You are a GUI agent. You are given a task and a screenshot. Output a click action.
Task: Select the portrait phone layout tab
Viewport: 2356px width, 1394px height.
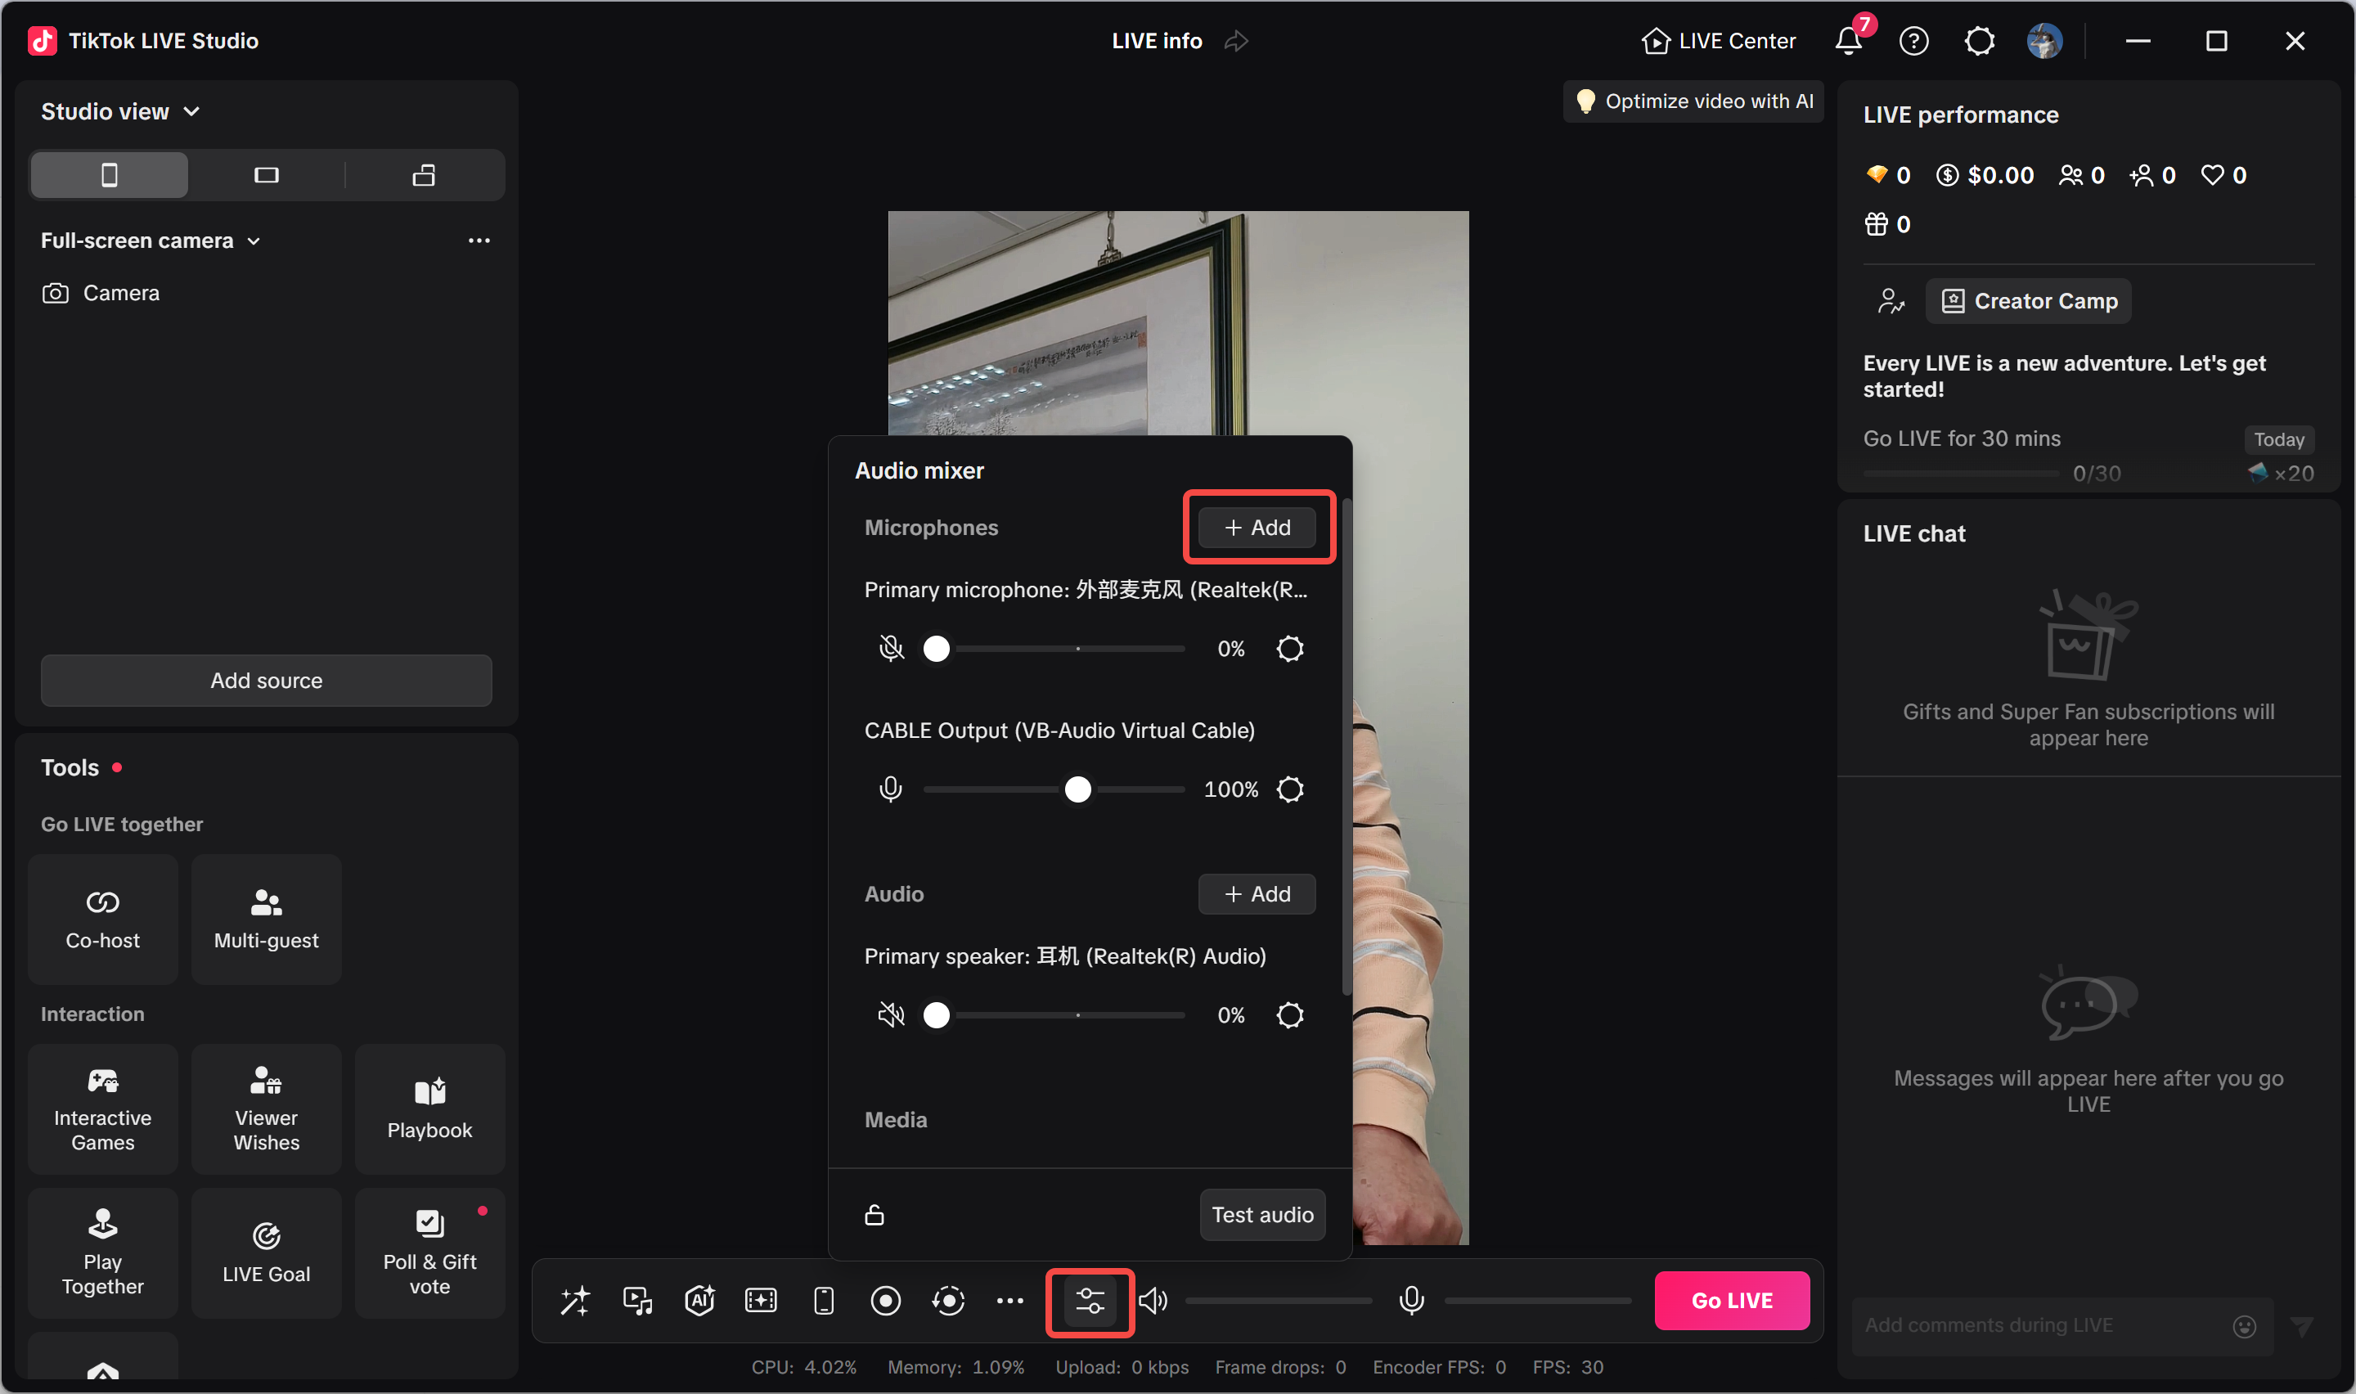point(110,175)
